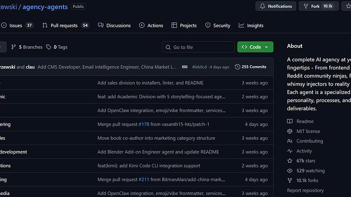Click the tag icon beside Tags
This screenshot has width=351, height=197.
click(49, 47)
